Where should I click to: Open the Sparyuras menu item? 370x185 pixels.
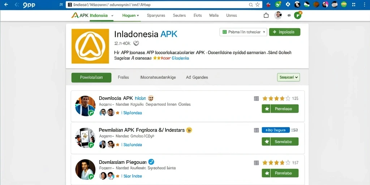click(x=156, y=16)
